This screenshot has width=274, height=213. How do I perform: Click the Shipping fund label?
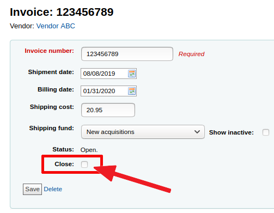point(51,128)
